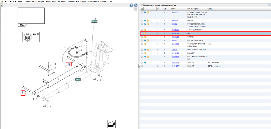This screenshot has height=129, width=271.
Task: Open the KIT legend icon
Action: [27, 37]
